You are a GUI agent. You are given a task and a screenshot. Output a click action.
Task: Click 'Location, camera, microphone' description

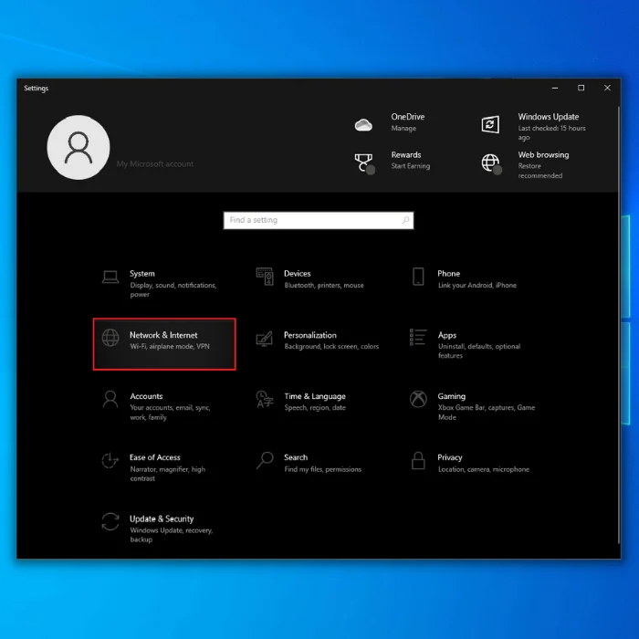point(484,469)
